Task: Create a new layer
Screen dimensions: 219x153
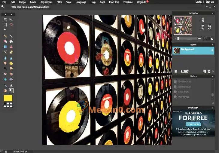Action: [205, 71]
